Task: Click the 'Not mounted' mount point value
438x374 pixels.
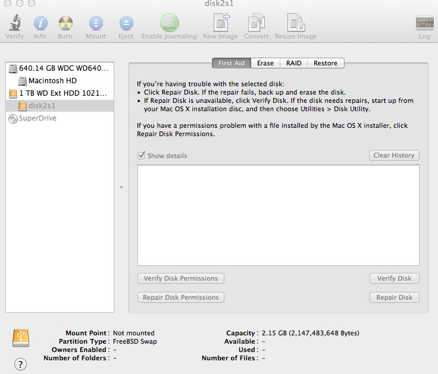Action: point(134,333)
